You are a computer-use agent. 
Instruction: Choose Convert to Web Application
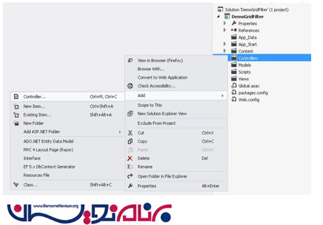(x=176, y=77)
